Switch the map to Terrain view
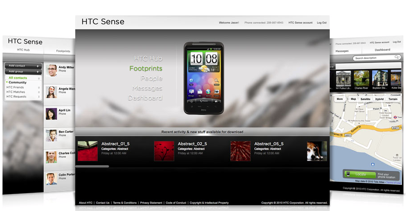 (393, 99)
